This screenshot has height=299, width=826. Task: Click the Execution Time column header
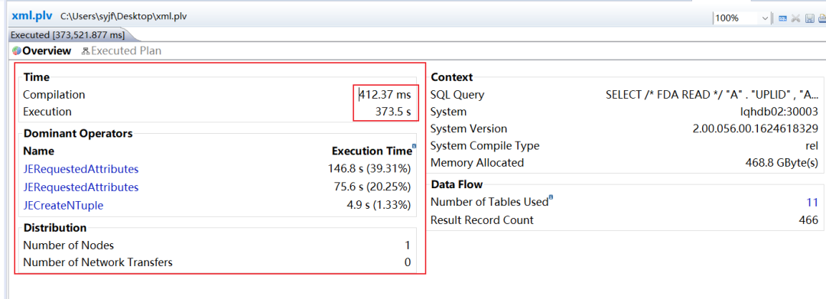pyautogui.click(x=372, y=151)
